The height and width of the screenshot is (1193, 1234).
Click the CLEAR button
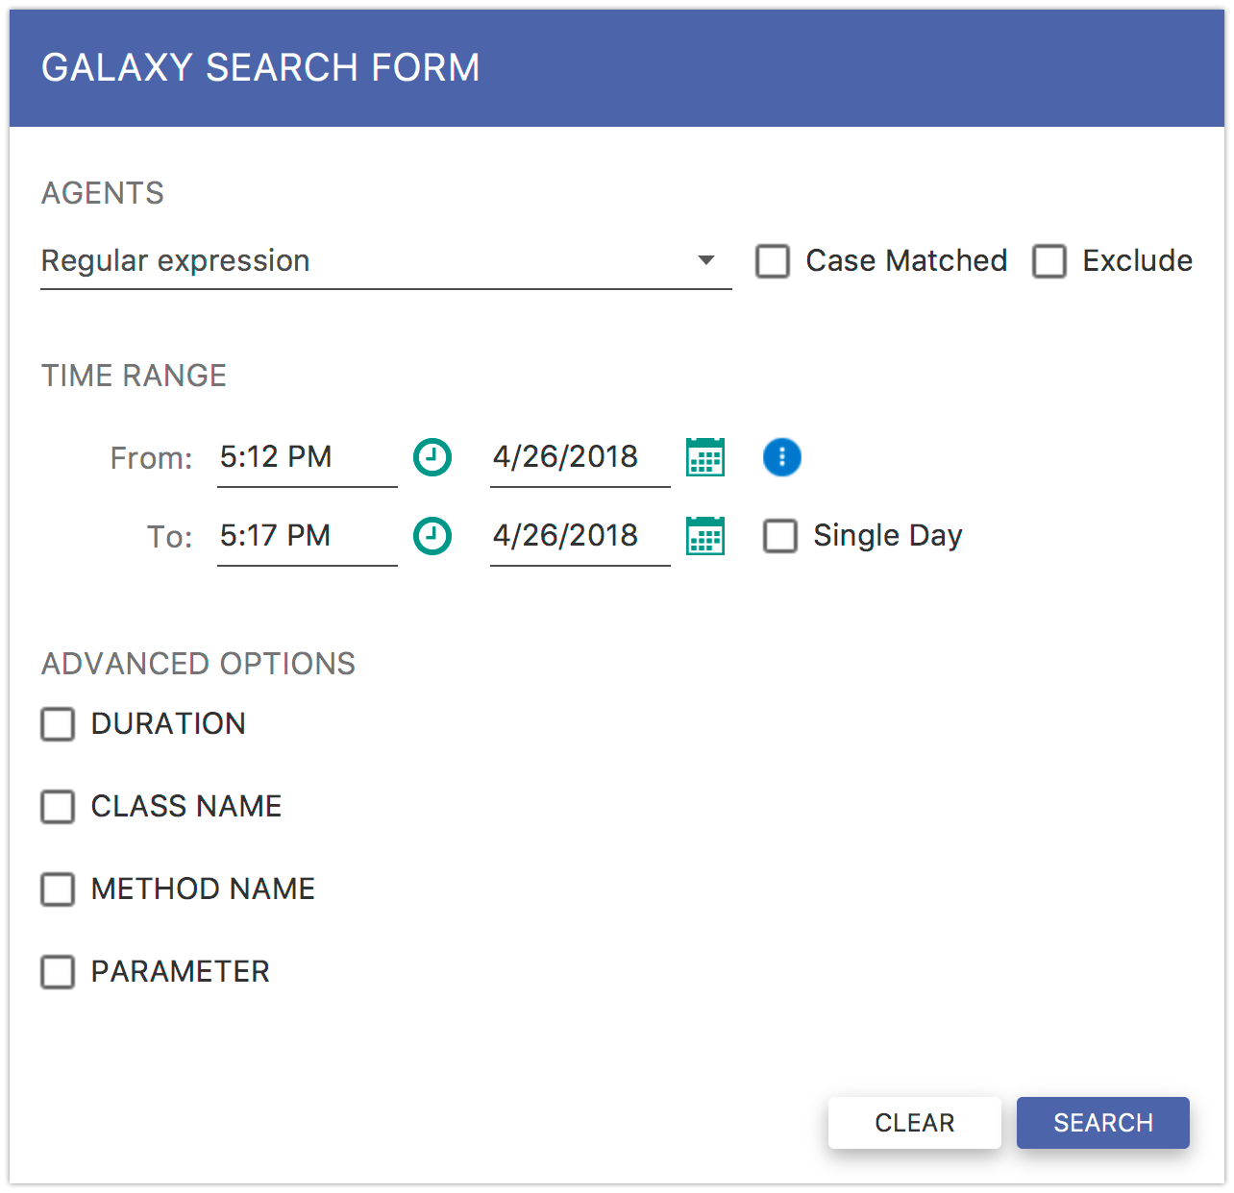(915, 1123)
